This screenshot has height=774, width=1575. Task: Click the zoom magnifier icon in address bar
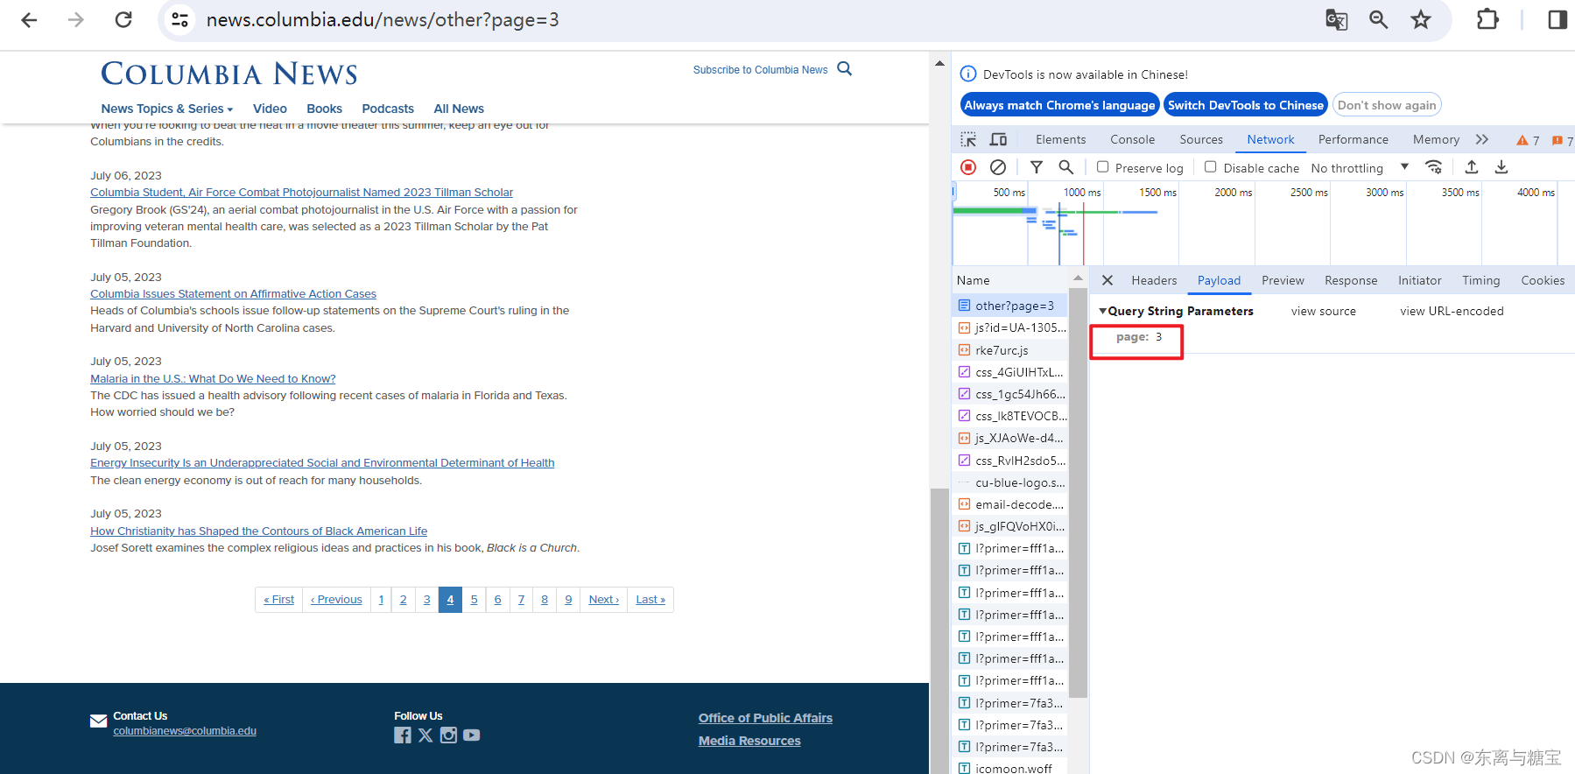coord(1379,19)
